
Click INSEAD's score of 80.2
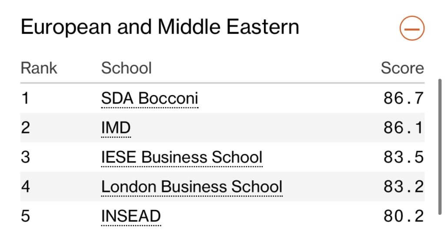click(x=403, y=216)
